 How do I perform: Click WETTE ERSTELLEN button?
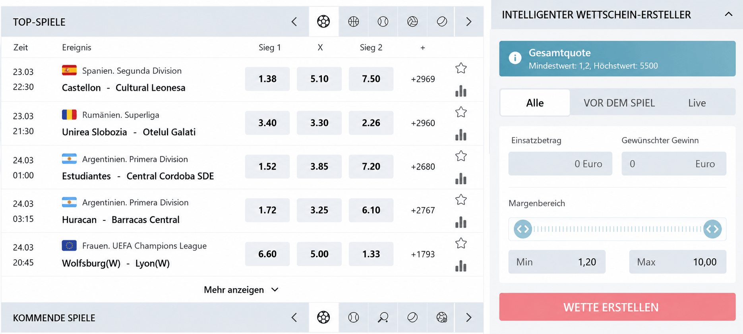[617, 307]
